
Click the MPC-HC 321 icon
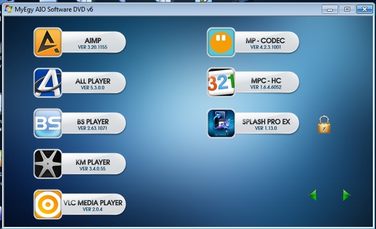click(221, 82)
